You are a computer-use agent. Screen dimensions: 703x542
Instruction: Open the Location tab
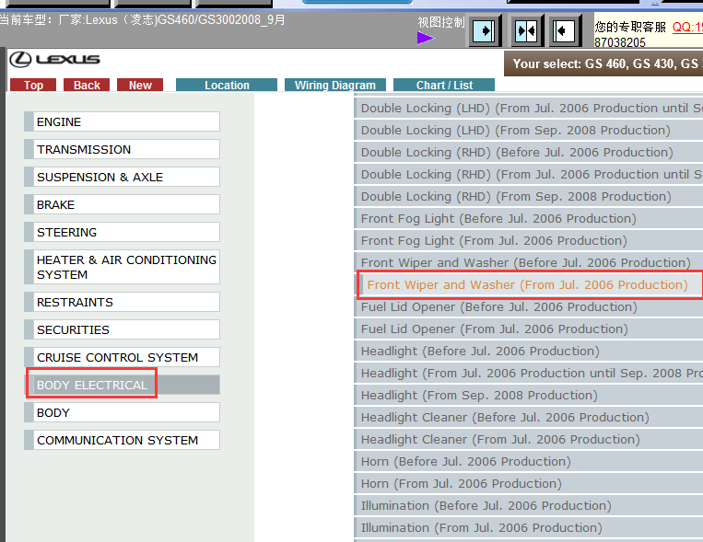pos(227,85)
